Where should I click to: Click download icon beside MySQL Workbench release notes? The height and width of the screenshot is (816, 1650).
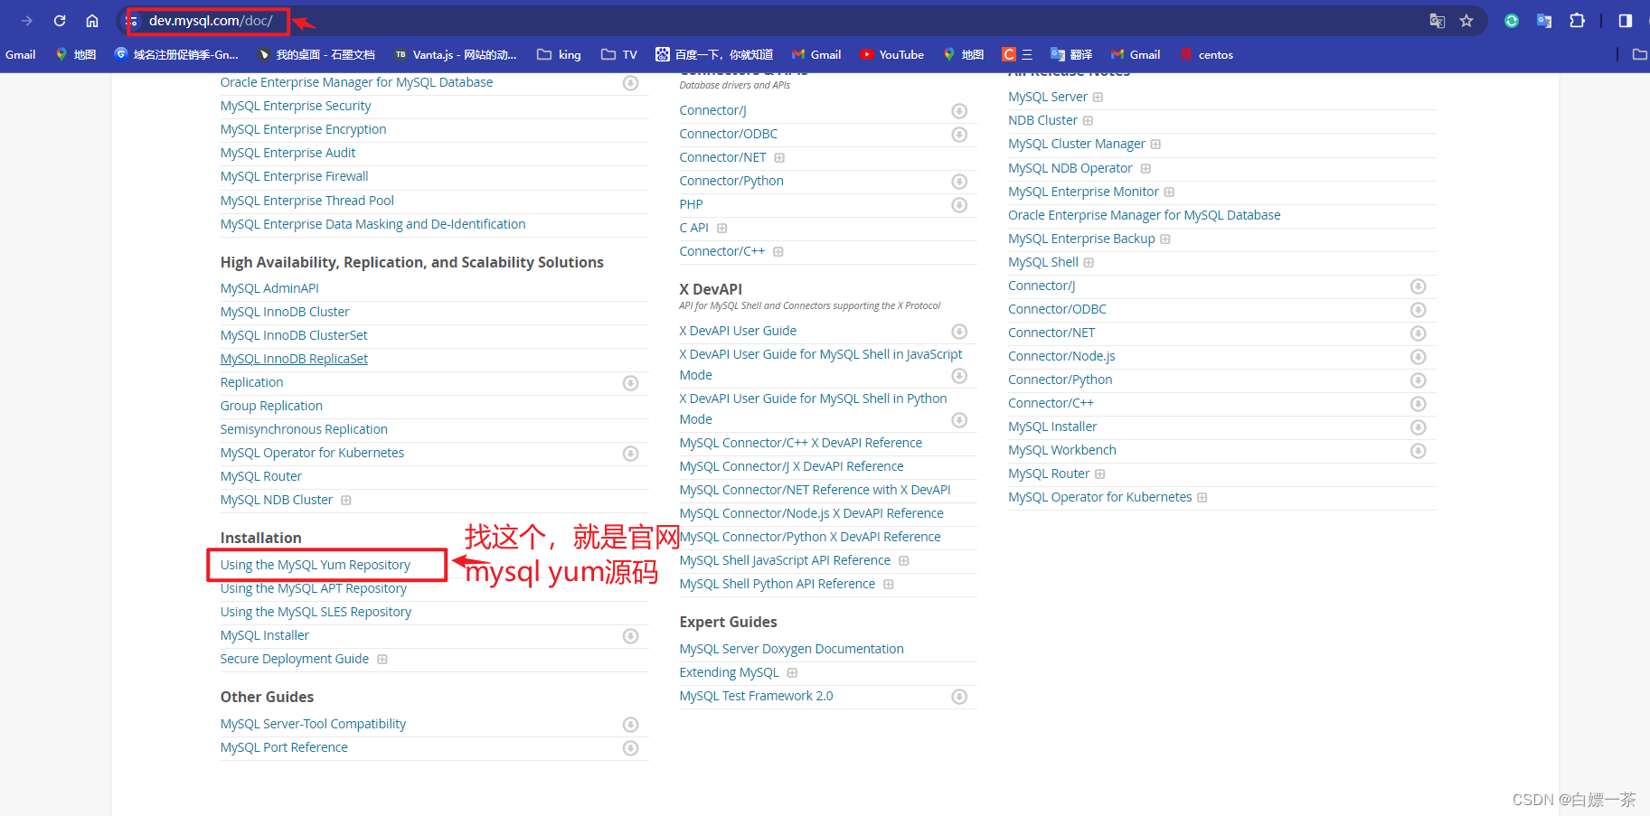click(1419, 451)
